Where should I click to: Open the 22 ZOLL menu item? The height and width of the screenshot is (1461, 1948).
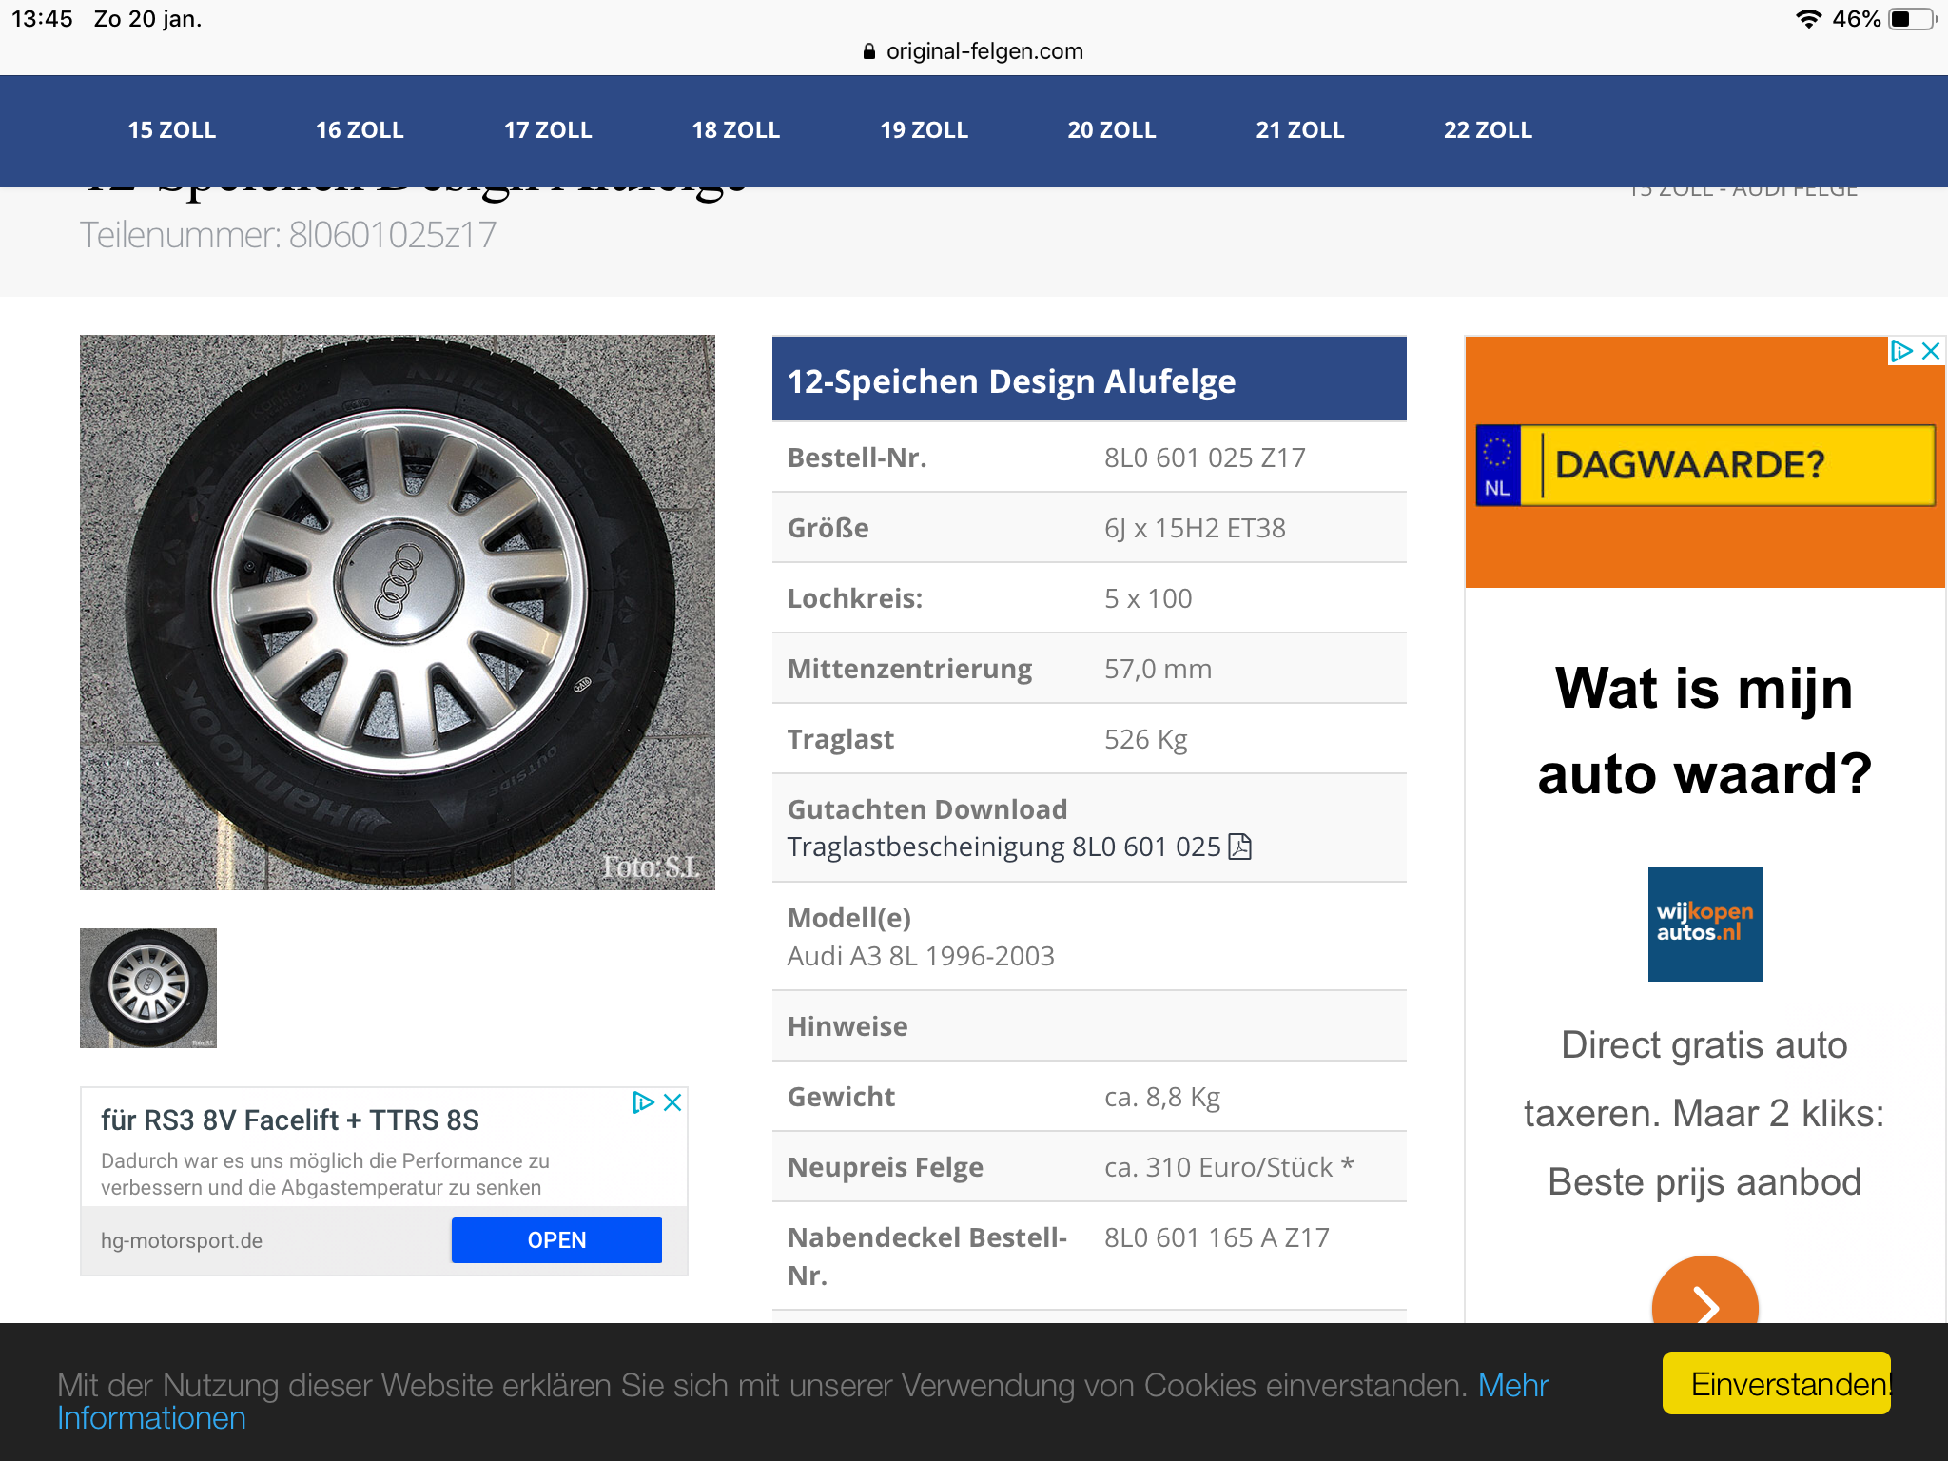[x=1488, y=130]
